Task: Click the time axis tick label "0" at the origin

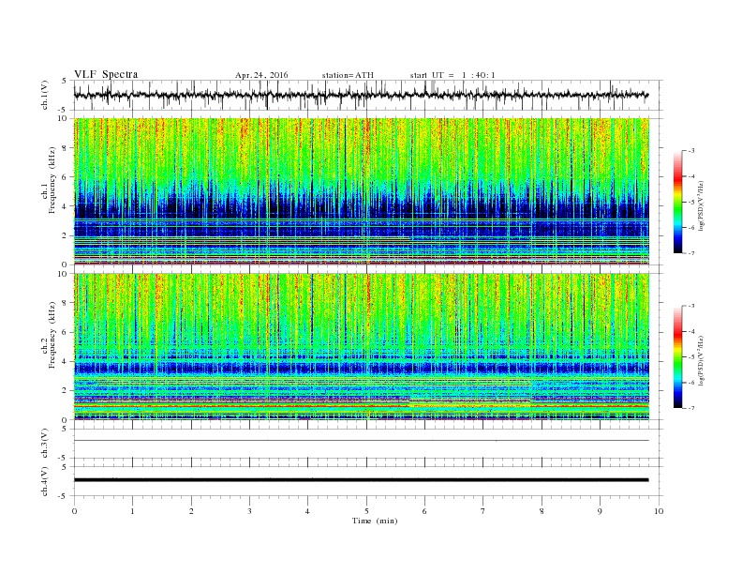Action: [74, 511]
